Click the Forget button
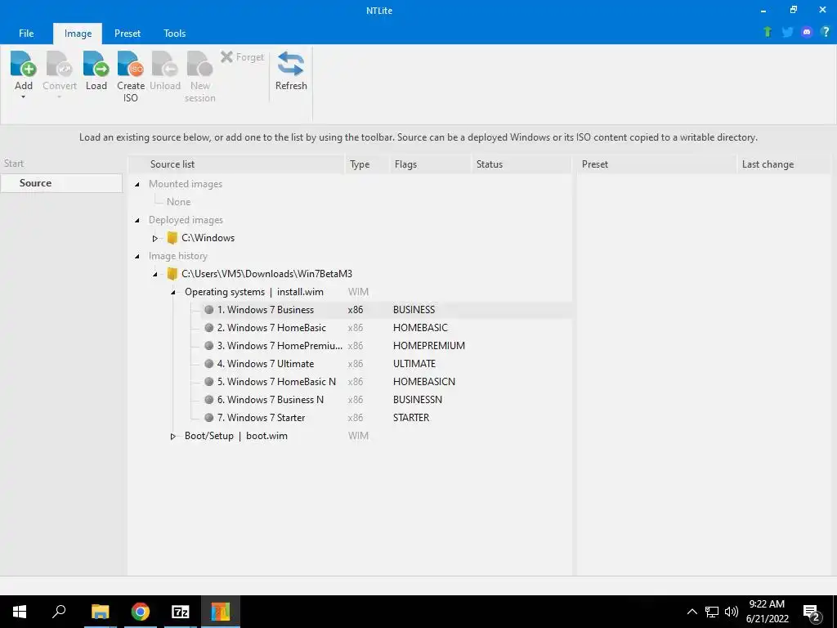 pyautogui.click(x=242, y=56)
